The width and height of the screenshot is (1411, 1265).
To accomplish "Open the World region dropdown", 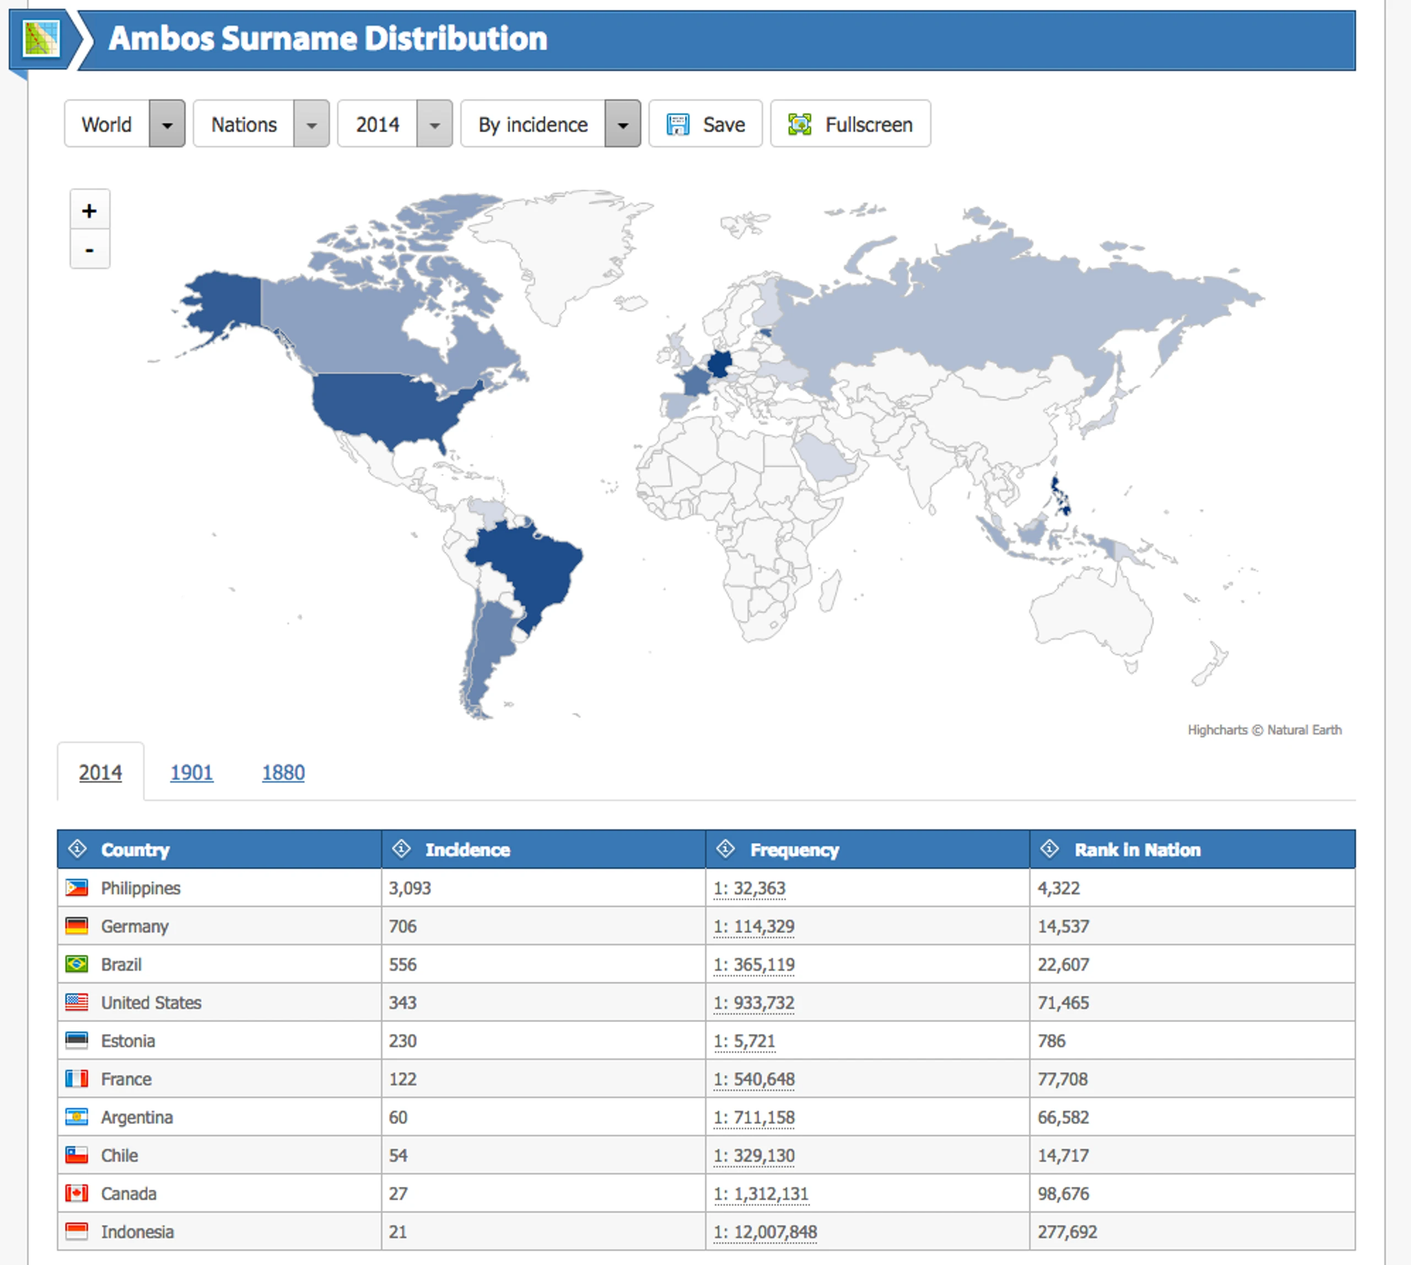I will 167,125.
